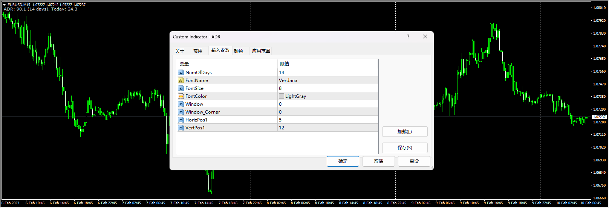The height and width of the screenshot is (208, 609).
Task: Click the Window parameter type icon
Action: coord(181,104)
